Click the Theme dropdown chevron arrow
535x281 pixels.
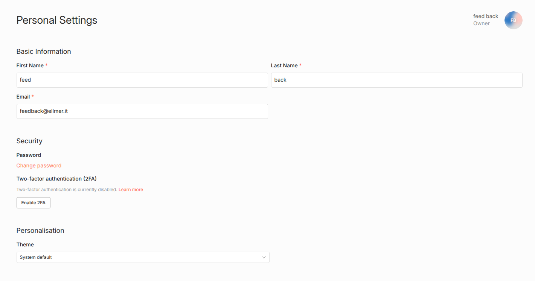coord(264,257)
